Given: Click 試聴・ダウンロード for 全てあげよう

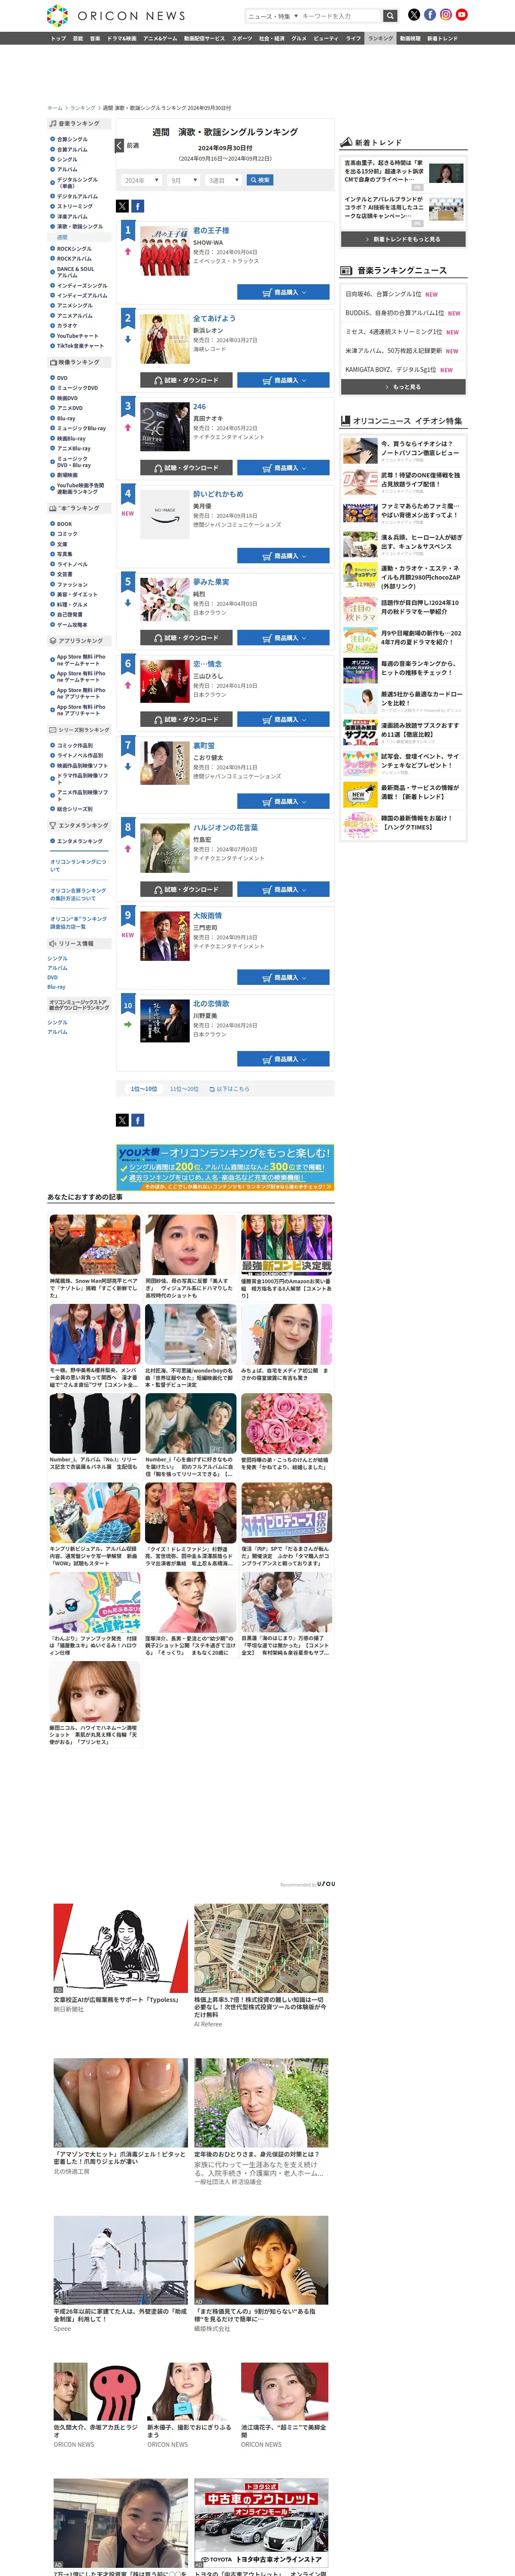Looking at the screenshot, I should tap(186, 380).
